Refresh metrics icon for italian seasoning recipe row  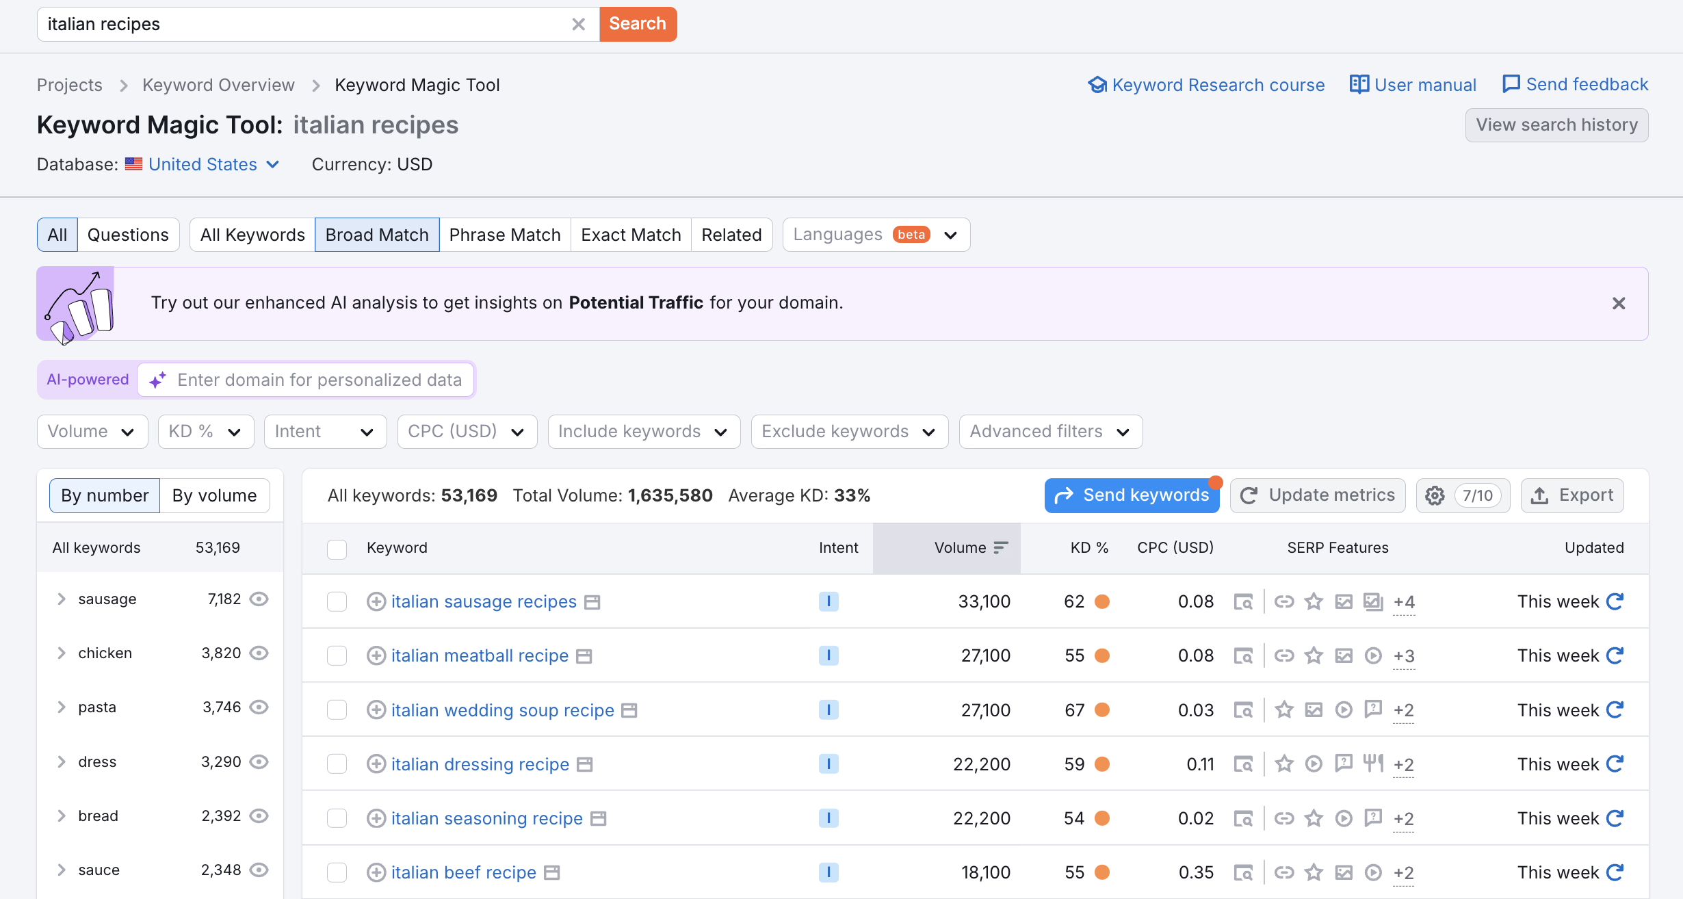coord(1615,818)
